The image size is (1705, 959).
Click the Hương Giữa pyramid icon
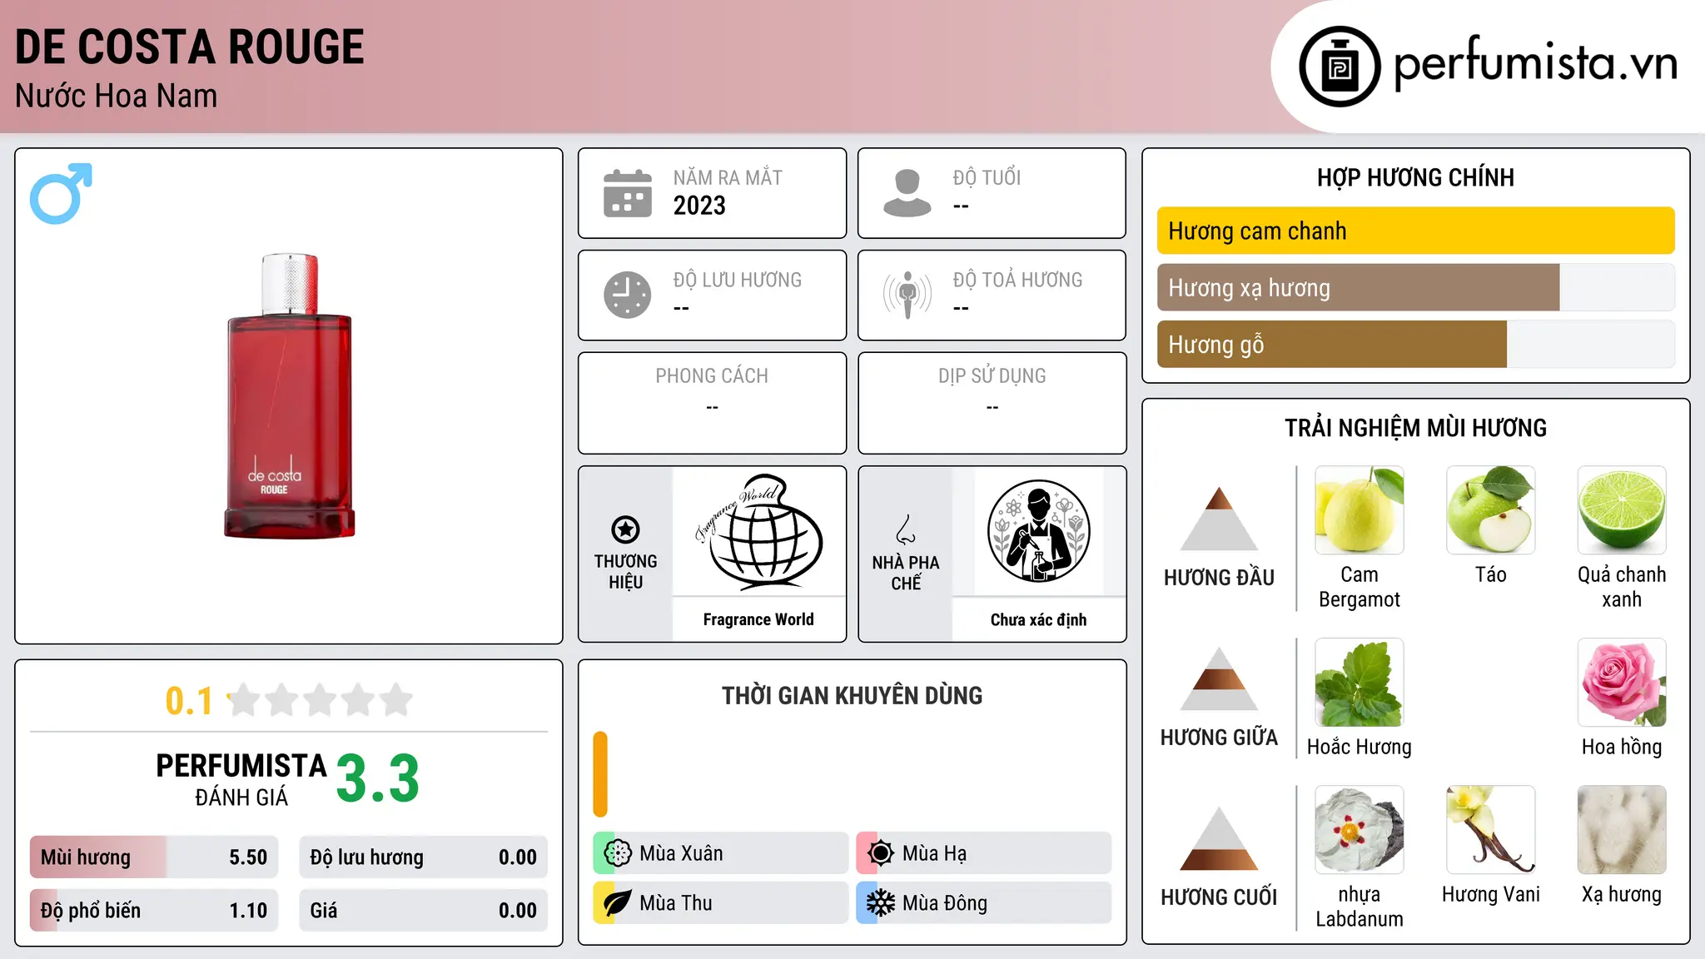click(1219, 678)
